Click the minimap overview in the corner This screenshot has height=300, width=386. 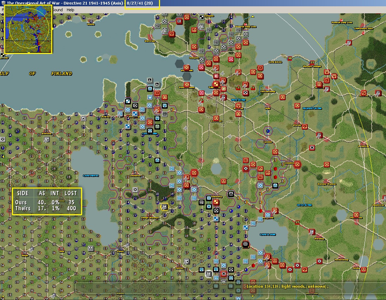(x=28, y=29)
